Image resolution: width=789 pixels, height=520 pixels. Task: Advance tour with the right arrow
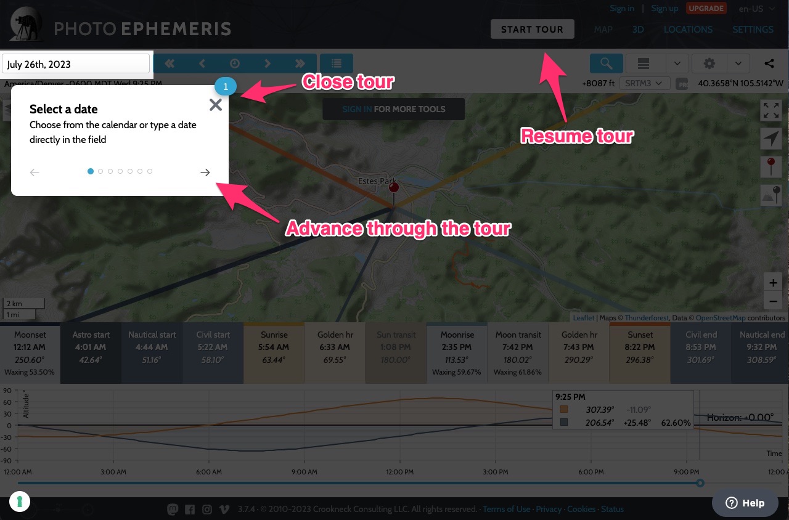point(205,173)
